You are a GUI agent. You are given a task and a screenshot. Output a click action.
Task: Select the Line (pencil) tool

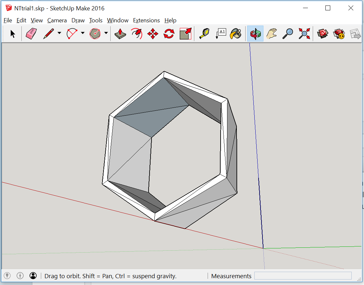pyautogui.click(x=49, y=33)
